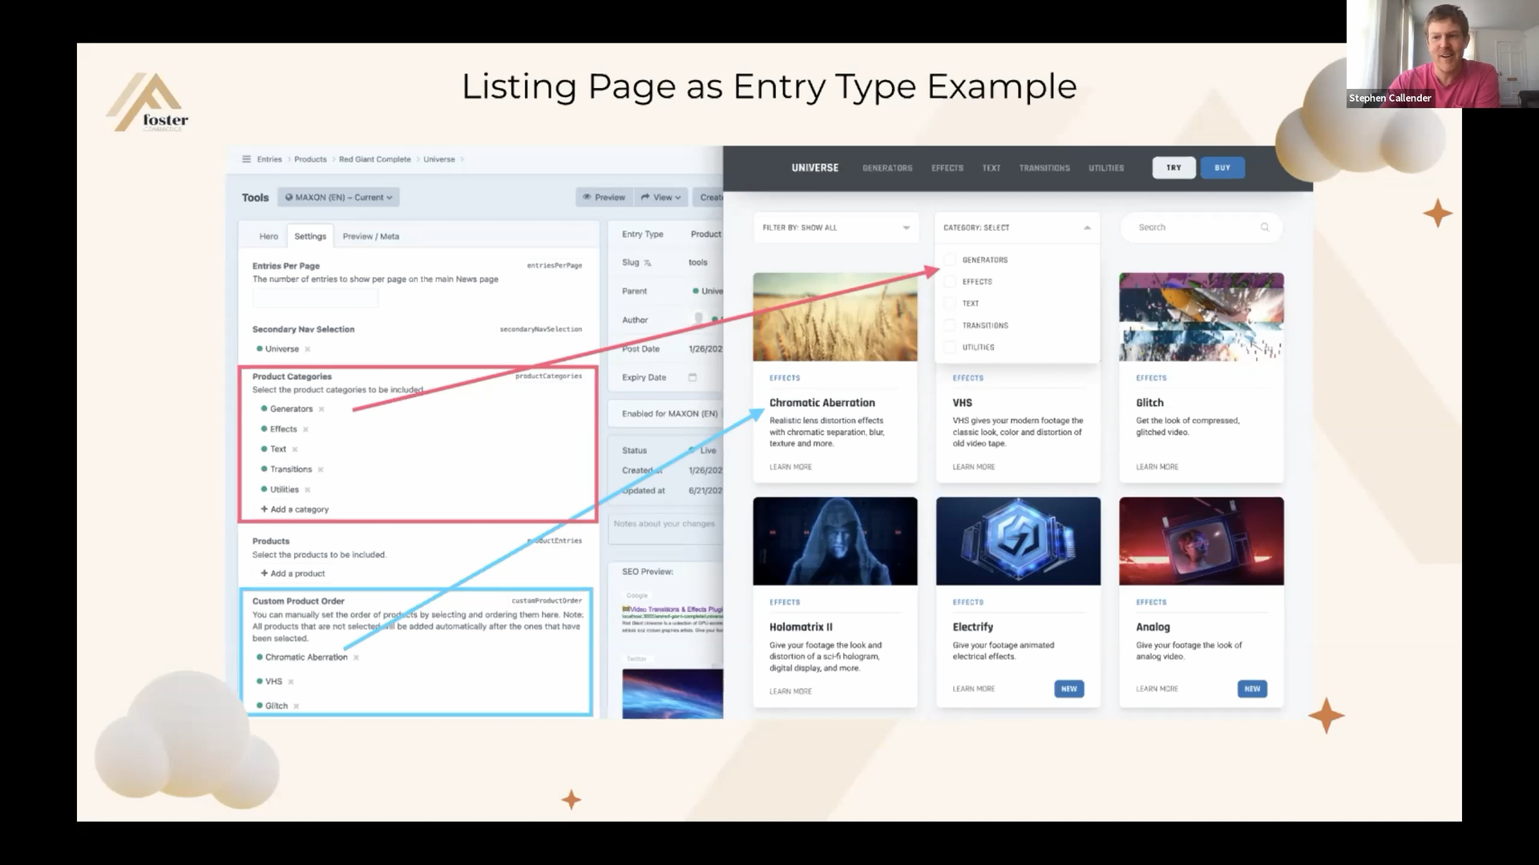Go to Products breadcrumb
1539x865 pixels.
[310, 159]
